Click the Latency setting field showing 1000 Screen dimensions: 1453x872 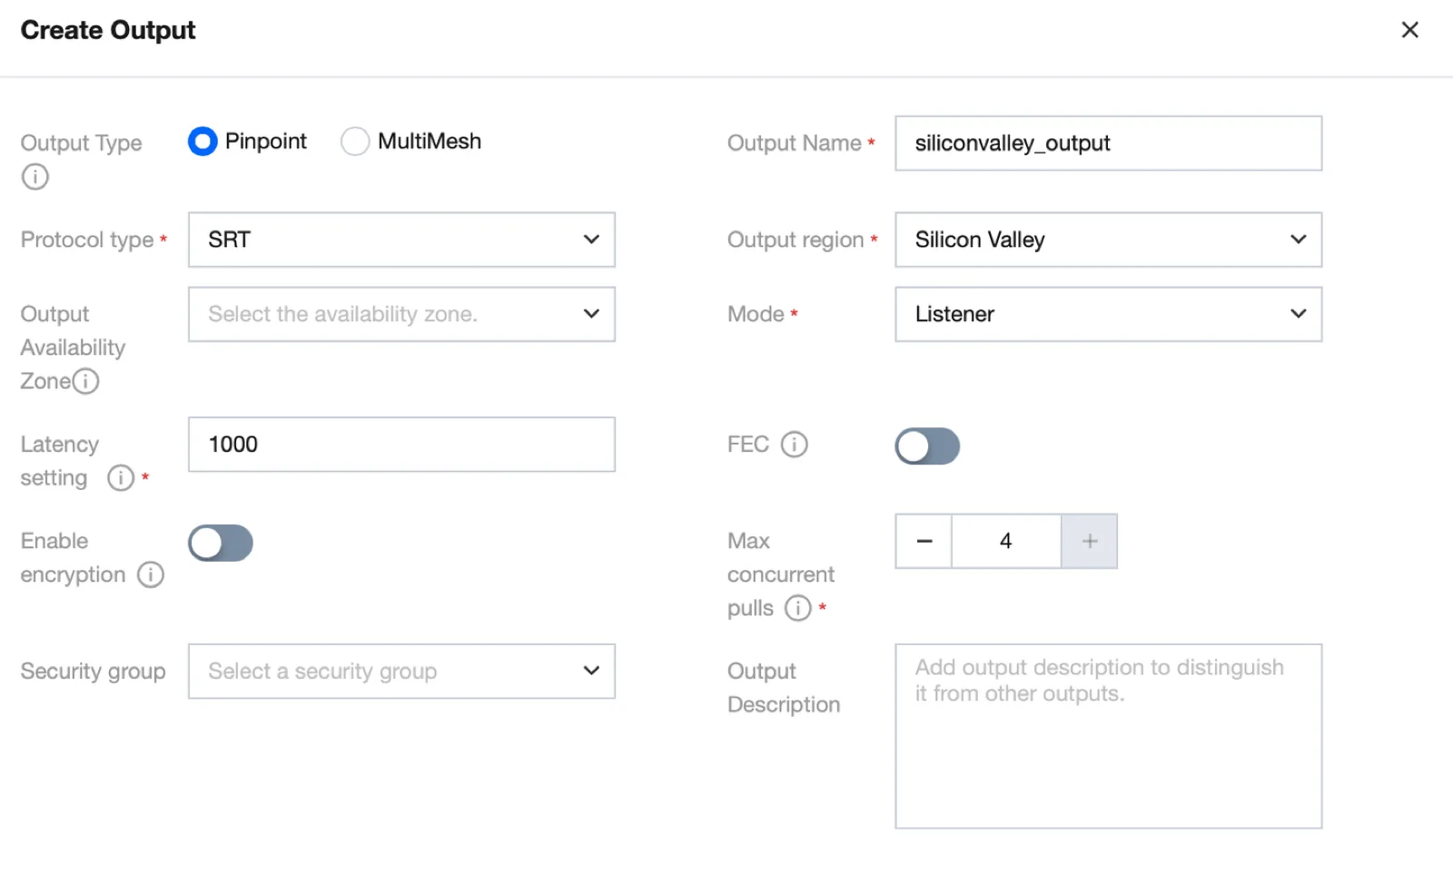tap(401, 445)
